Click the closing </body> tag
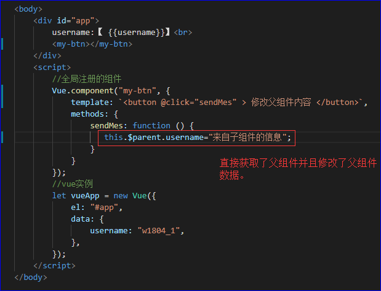 pyautogui.click(x=31, y=277)
